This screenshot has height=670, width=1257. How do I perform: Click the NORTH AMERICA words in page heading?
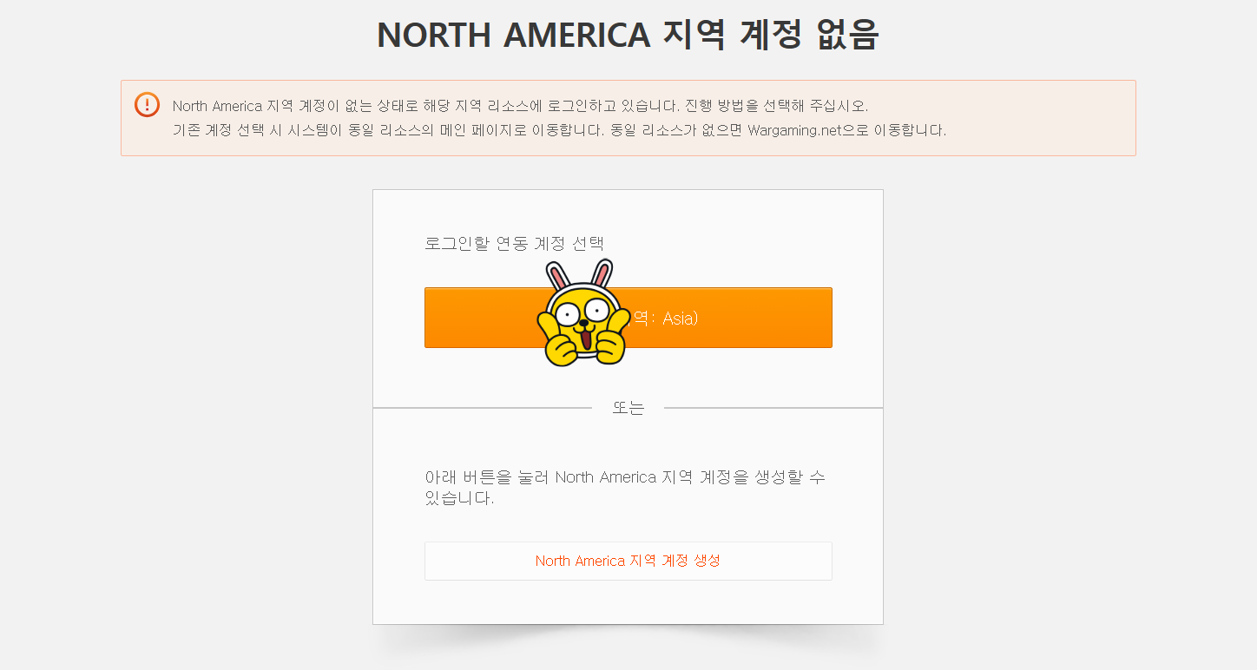(513, 35)
